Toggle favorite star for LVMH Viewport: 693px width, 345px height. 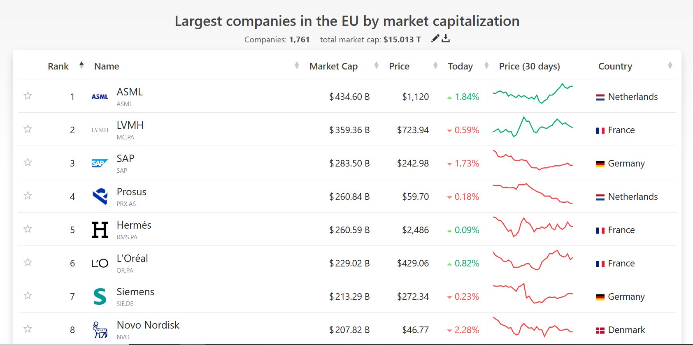click(x=28, y=129)
